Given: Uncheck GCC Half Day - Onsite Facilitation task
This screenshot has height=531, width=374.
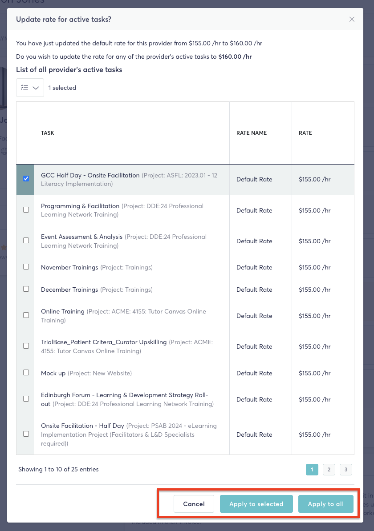Looking at the screenshot, I should point(26,179).
